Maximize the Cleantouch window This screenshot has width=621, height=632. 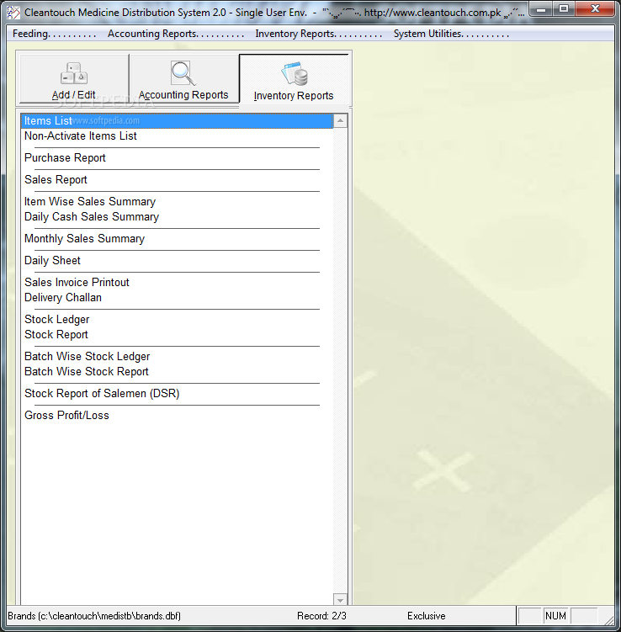(564, 9)
